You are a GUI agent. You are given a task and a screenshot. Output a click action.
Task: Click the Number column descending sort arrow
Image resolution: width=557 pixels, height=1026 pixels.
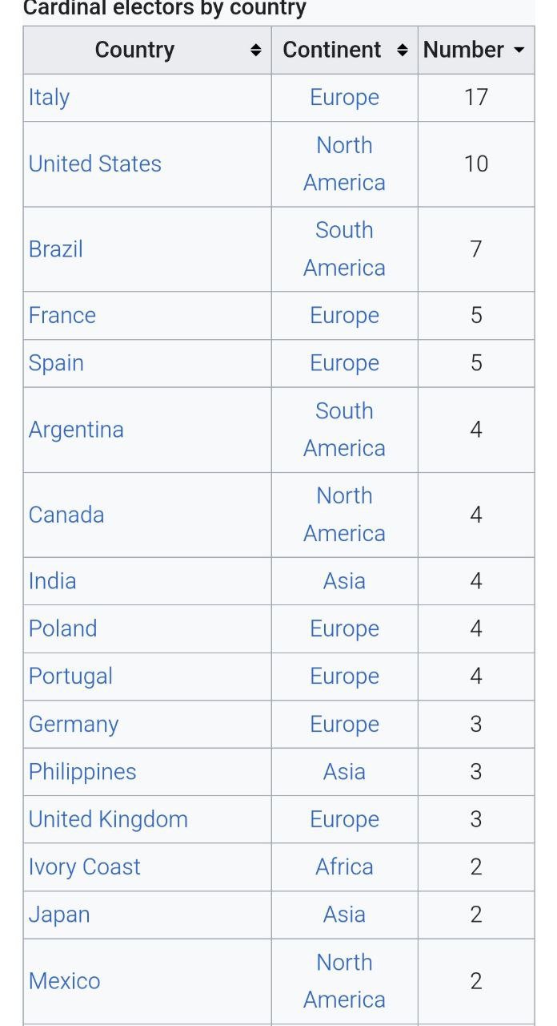519,50
